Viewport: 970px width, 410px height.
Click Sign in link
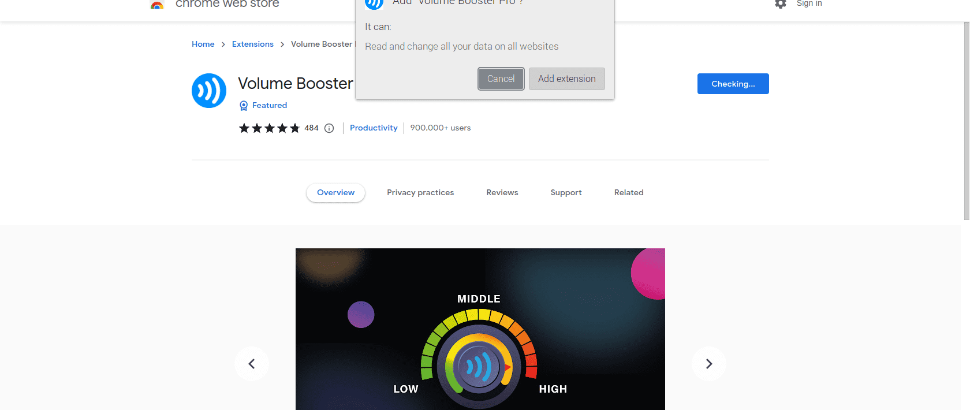[809, 3]
